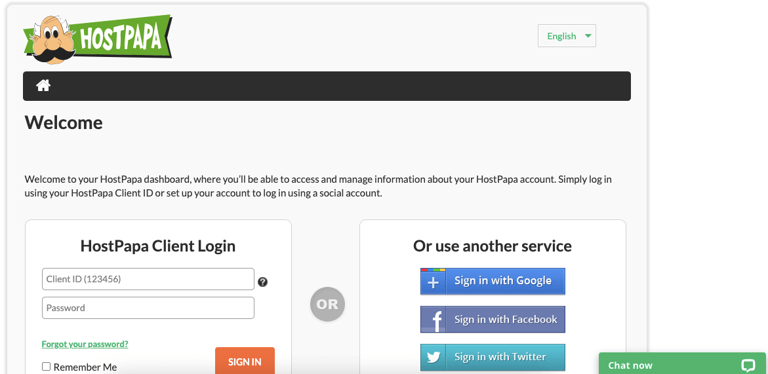Click the Facebook 'f' icon tile

coord(433,320)
